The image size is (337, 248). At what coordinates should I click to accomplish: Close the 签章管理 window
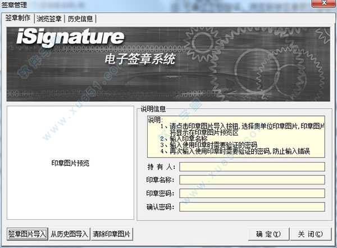pyautogui.click(x=324, y=3)
